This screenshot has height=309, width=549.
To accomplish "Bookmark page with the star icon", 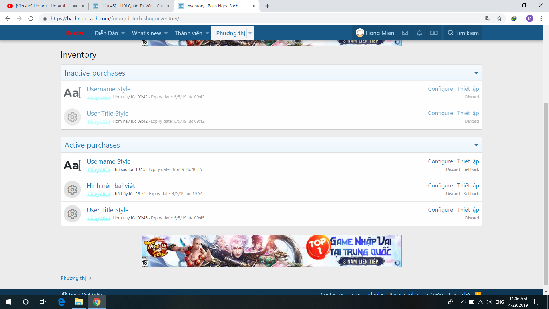I will point(499,19).
